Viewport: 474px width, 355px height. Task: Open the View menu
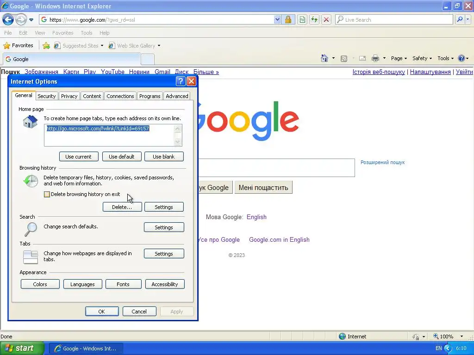tap(40, 33)
